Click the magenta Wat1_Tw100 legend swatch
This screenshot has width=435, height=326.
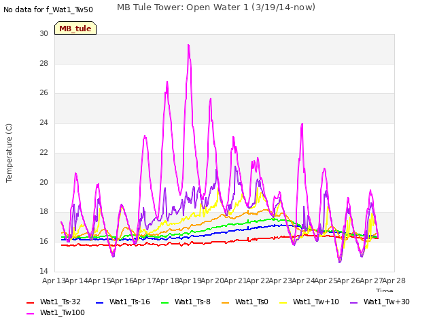(x=30, y=314)
